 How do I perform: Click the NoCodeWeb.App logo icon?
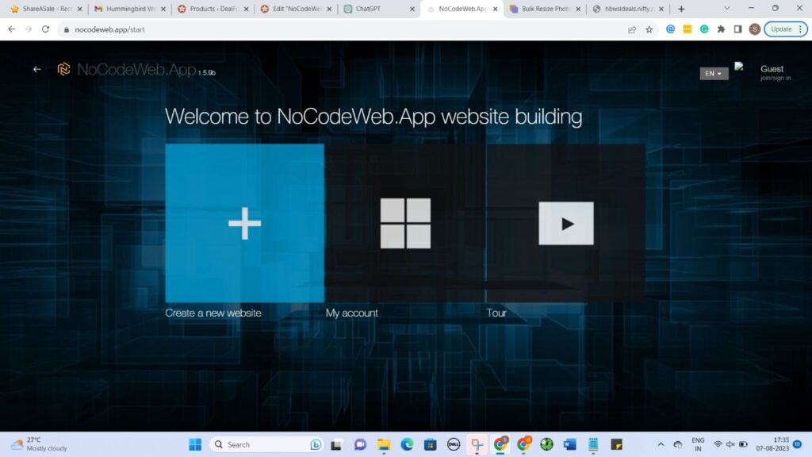63,69
